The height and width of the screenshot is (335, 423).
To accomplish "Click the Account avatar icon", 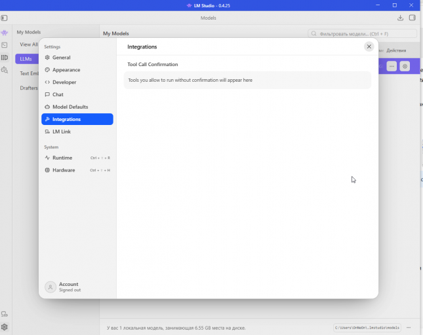I will point(50,287).
